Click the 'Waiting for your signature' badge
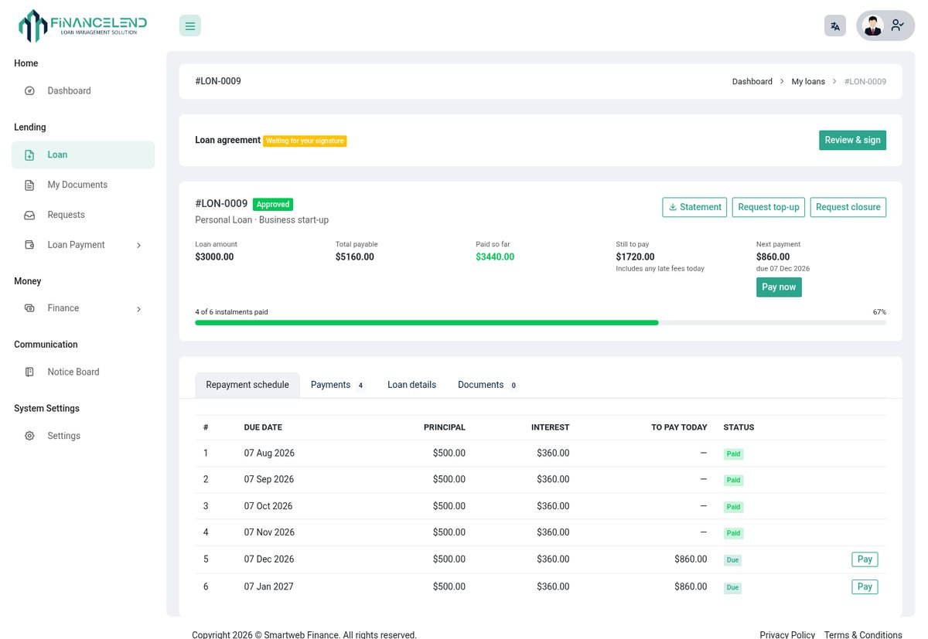Viewport: 928px width, 639px height. coord(305,141)
